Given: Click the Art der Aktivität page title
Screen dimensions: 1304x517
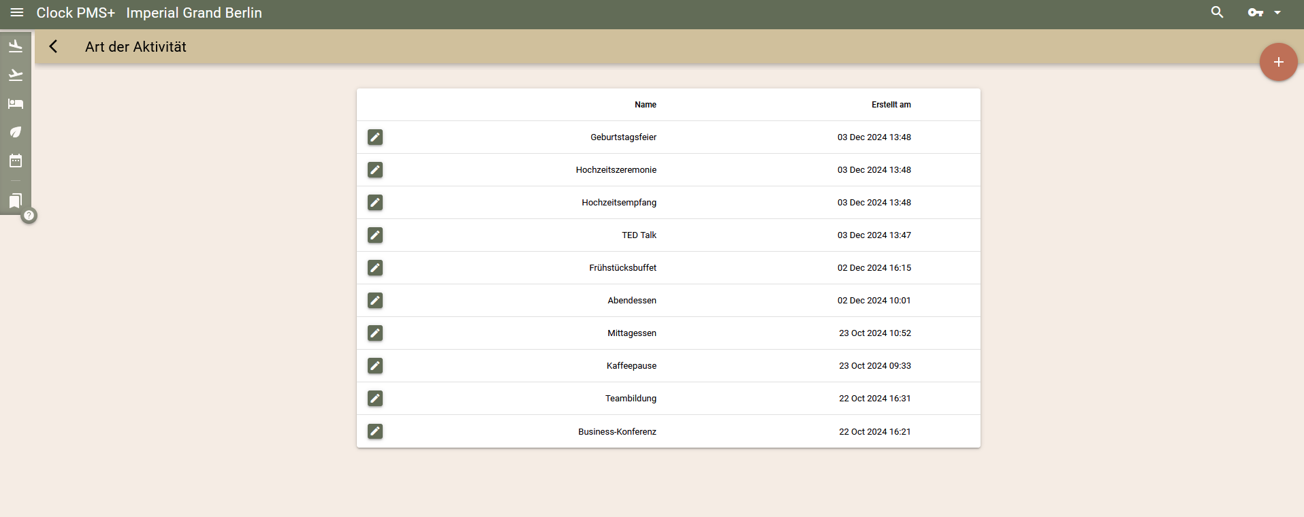Looking at the screenshot, I should coord(136,47).
